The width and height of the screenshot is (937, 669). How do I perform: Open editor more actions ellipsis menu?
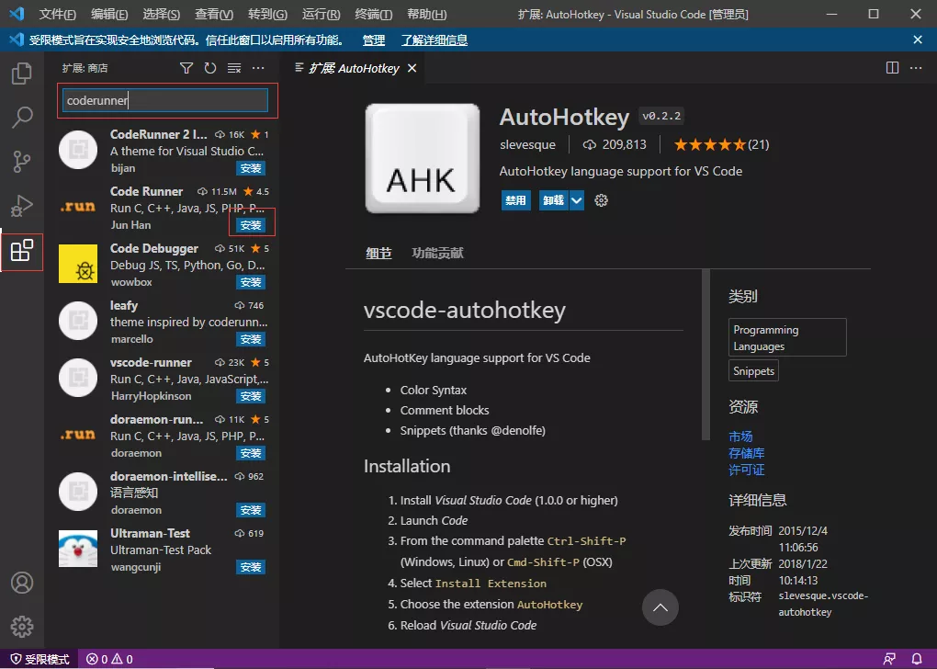pos(916,67)
